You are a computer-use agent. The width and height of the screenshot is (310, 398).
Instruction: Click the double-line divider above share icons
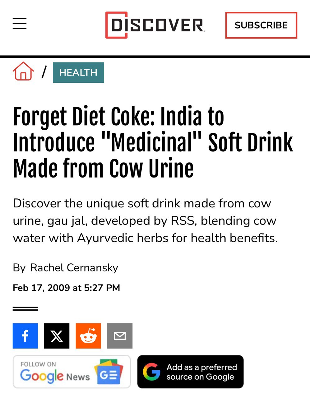(25, 308)
